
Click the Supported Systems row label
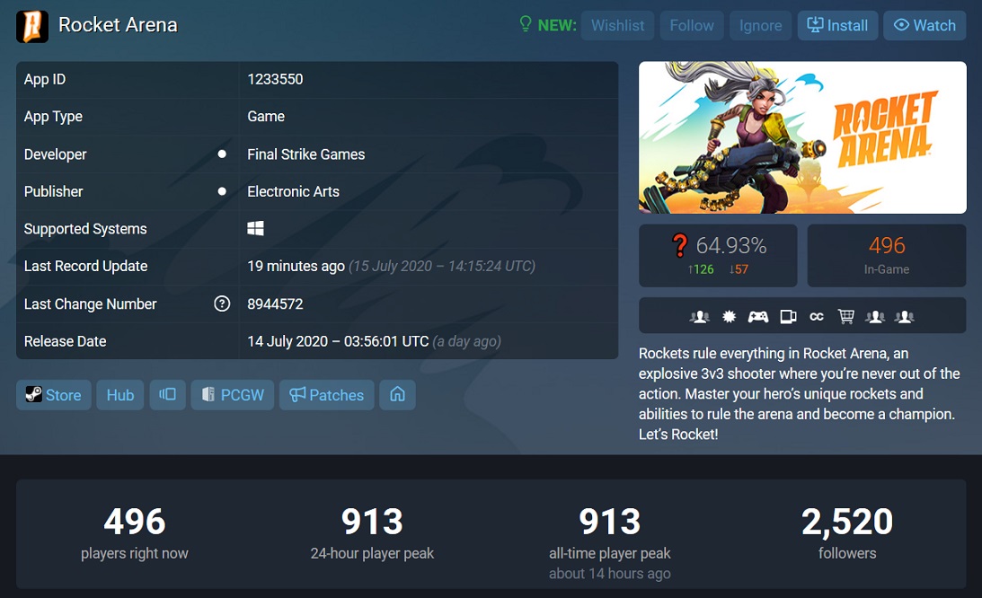[85, 229]
